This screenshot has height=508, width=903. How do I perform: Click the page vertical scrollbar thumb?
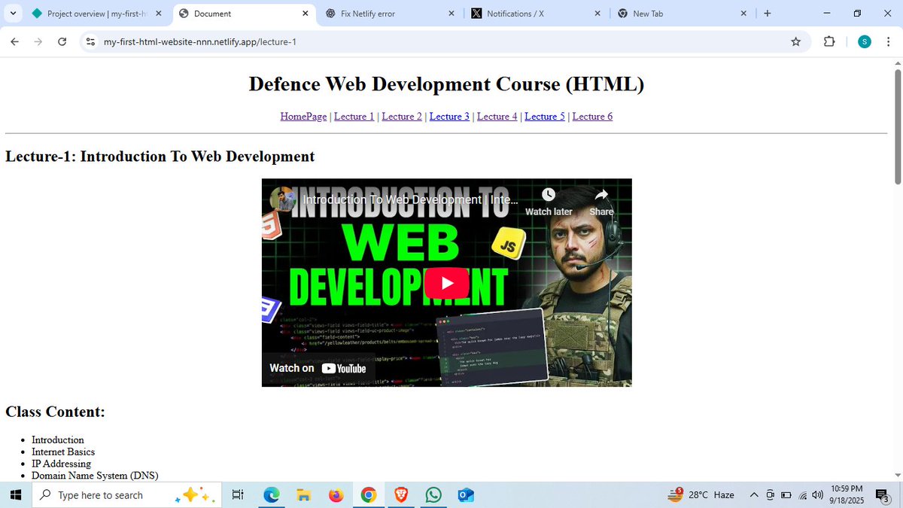[x=897, y=126]
